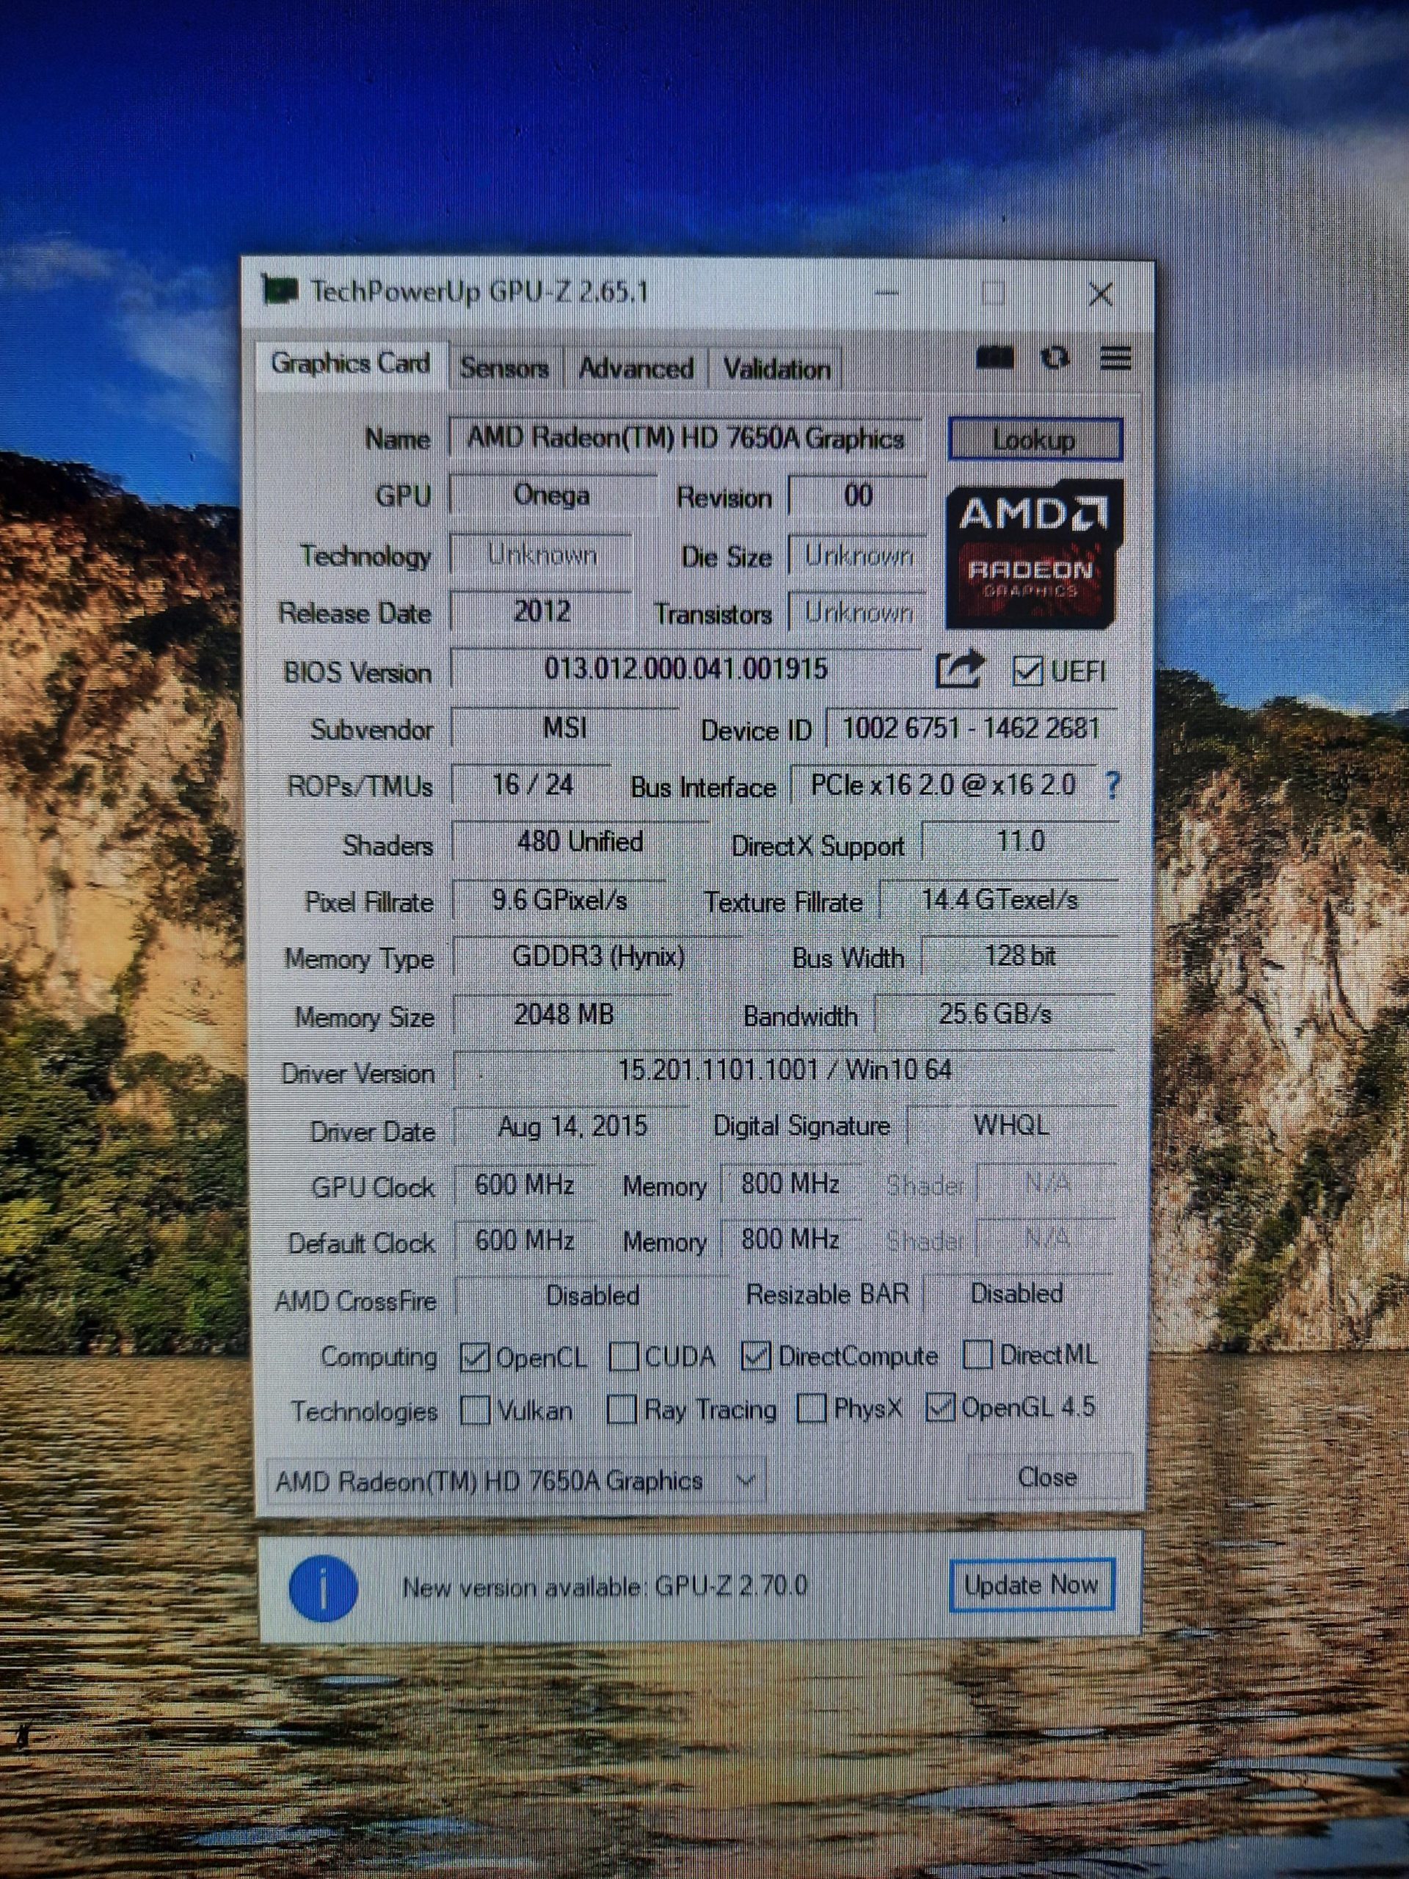Screen dimensions: 1409x1879
Task: Click the Bandwidth field 25.6 GB/s
Action: [994, 1014]
